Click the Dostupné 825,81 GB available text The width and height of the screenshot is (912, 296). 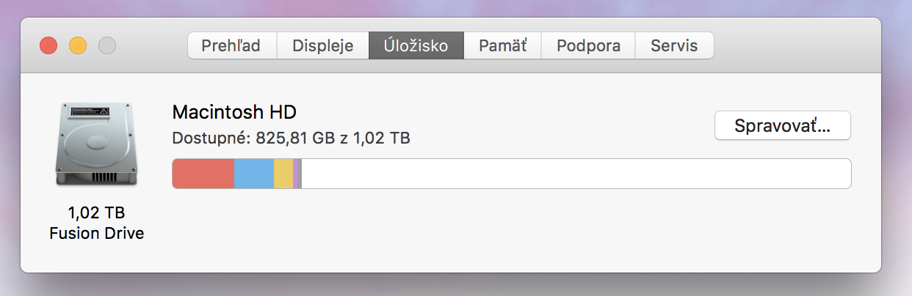pos(291,137)
